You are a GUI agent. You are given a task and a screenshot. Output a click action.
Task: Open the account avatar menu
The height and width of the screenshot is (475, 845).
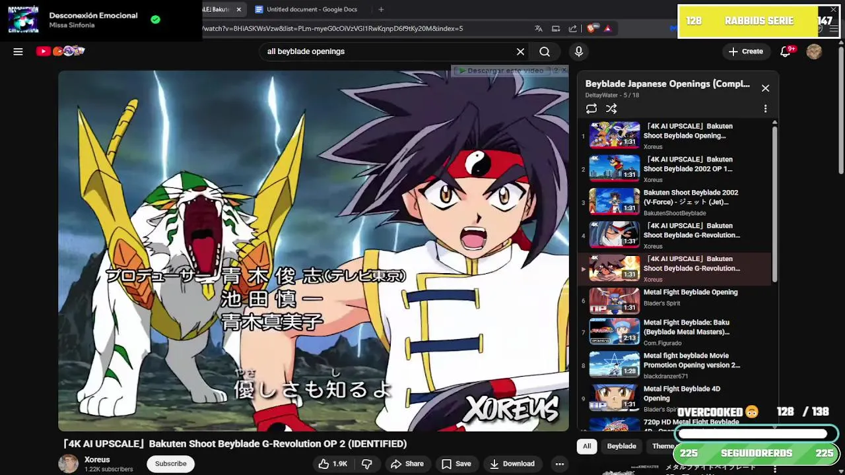(814, 51)
